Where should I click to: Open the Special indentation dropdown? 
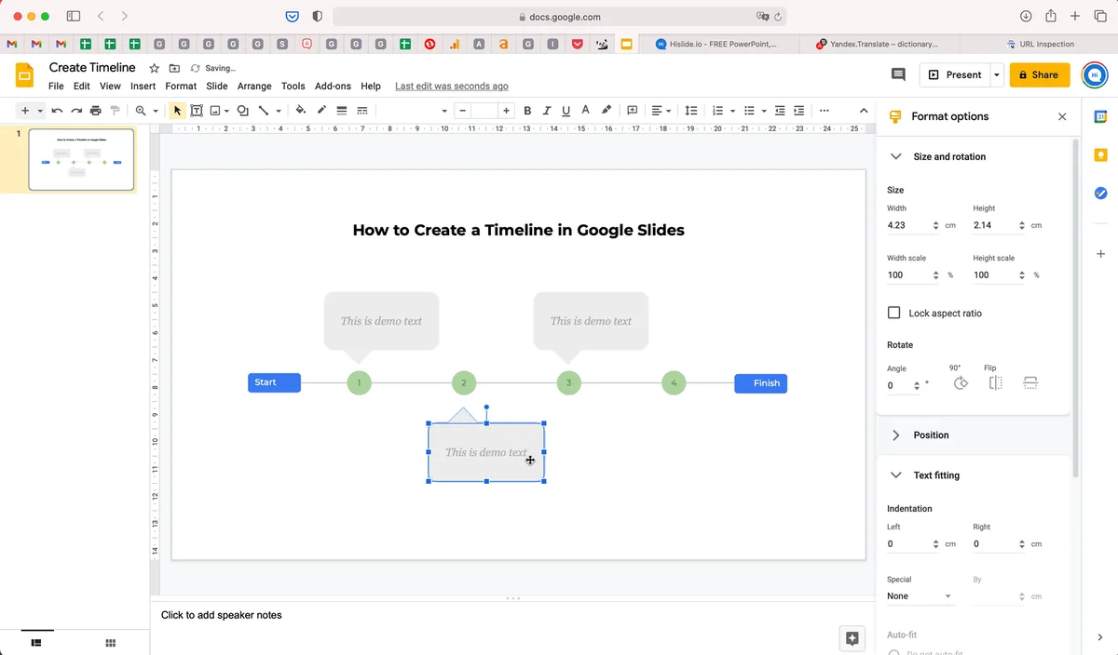tap(920, 596)
